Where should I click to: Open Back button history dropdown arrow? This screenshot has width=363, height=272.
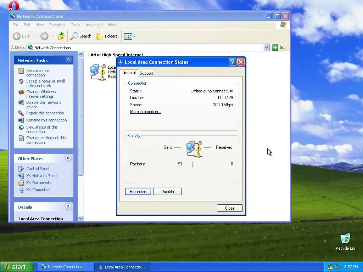[35, 36]
